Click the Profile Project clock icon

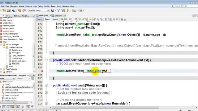click(x=80, y=10)
